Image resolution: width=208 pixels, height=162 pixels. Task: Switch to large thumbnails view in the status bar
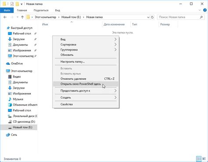(x=204, y=159)
